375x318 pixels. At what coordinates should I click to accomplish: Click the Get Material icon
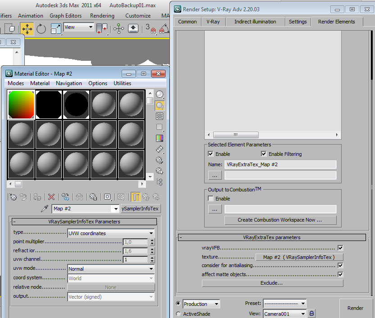[13, 197]
